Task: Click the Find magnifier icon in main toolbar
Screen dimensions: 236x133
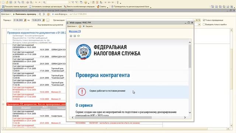Action: 44,2
